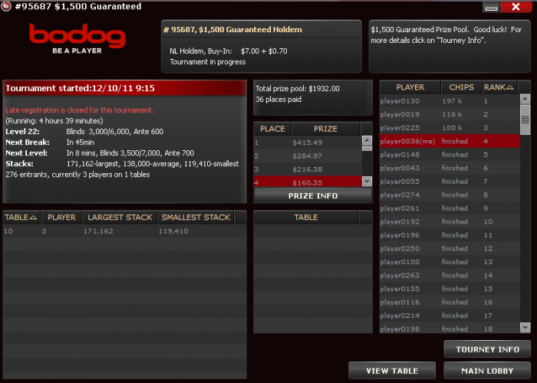
Task: Click the PLAYER column header in rankings
Action: [x=410, y=87]
